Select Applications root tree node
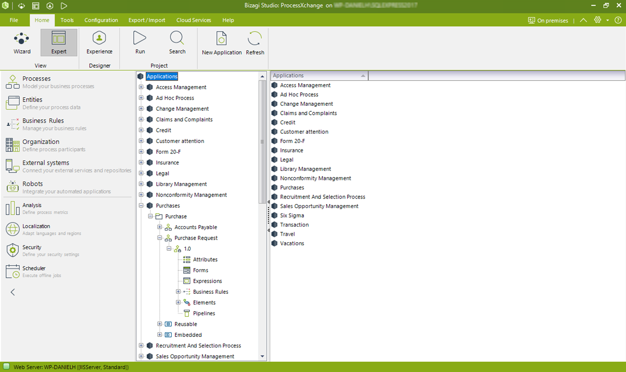626x372 pixels. pyautogui.click(x=162, y=76)
